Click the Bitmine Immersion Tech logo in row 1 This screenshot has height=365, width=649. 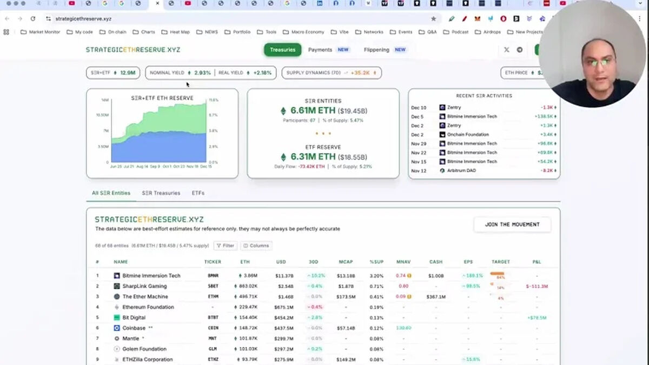(x=117, y=276)
